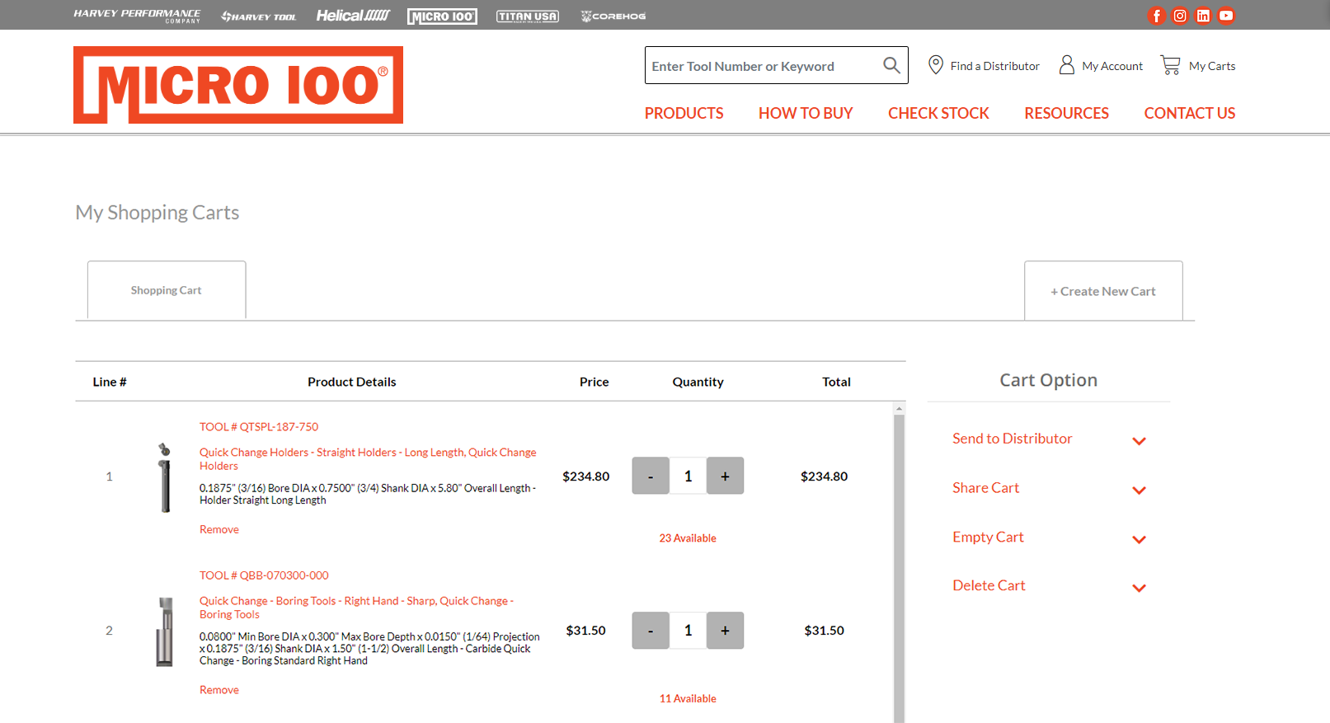Click the large Micro 100 home logo
The height and width of the screenshot is (723, 1330).
coord(238,85)
